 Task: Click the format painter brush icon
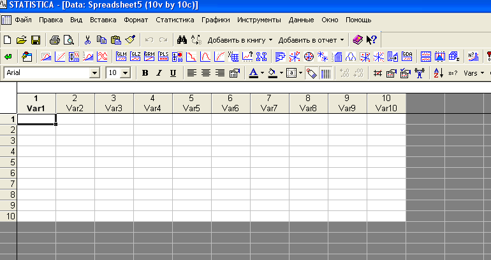[x=130, y=40]
